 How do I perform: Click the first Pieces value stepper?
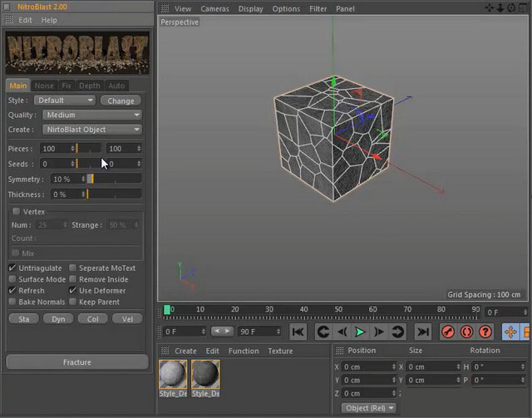72,148
